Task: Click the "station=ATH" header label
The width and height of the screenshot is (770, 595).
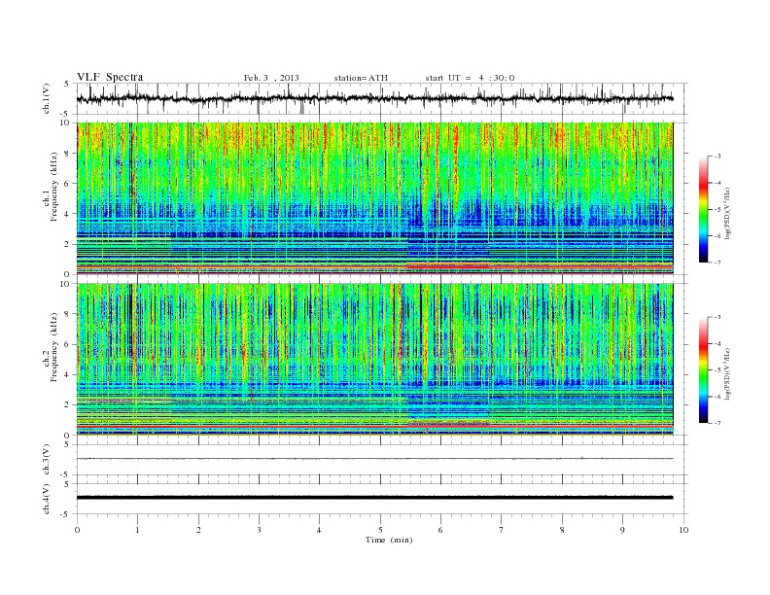Action: pyautogui.click(x=361, y=78)
